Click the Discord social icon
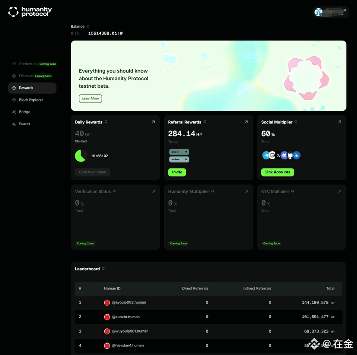This screenshot has height=355, width=357. click(284, 155)
